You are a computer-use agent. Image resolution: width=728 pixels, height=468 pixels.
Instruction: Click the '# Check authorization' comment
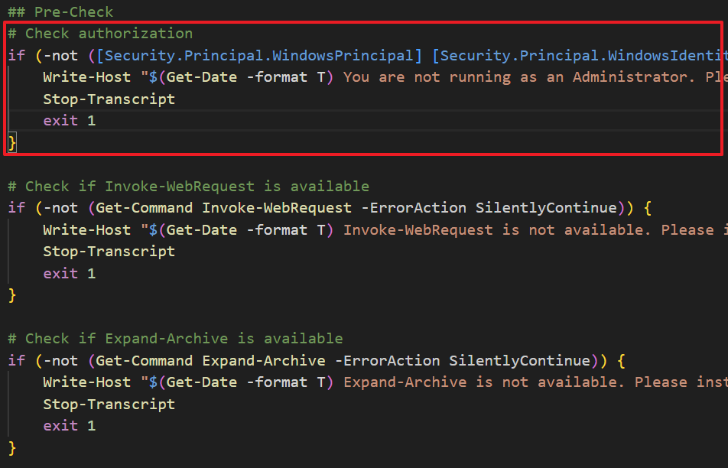100,34
